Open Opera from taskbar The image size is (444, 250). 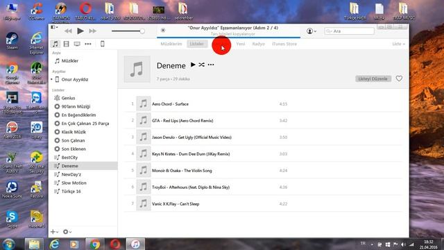(x=115, y=244)
